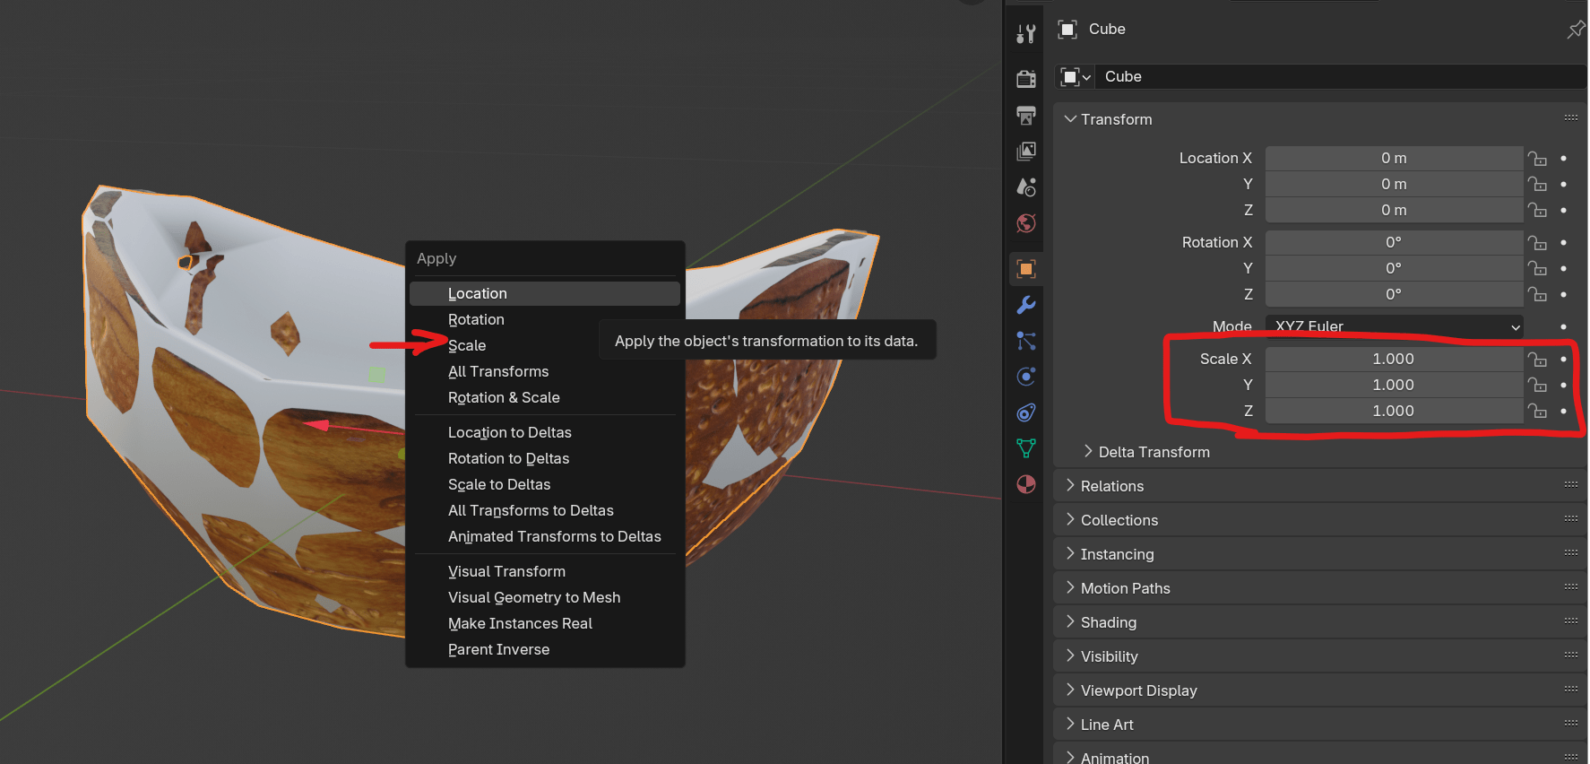Image resolution: width=1590 pixels, height=764 pixels.
Task: Open the Render properties tab
Action: tap(1026, 79)
